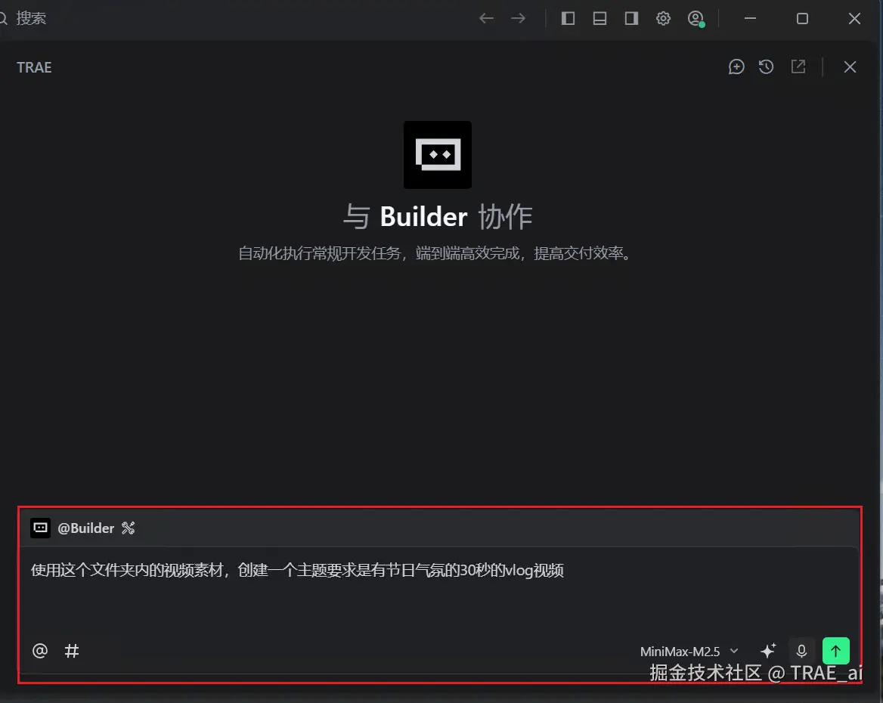Image resolution: width=883 pixels, height=703 pixels.
Task: Minimize the application window
Action: [750, 19]
